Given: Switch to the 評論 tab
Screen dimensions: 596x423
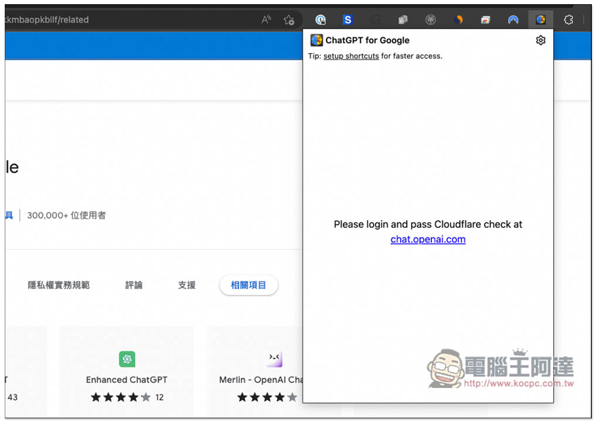Looking at the screenshot, I should click(134, 285).
